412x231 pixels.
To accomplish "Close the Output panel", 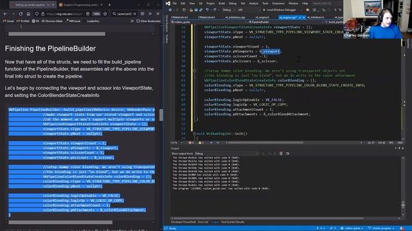I will click(x=403, y=148).
